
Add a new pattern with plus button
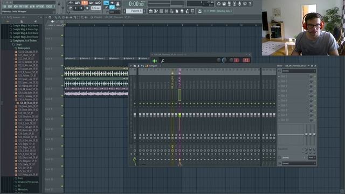pos(144,11)
